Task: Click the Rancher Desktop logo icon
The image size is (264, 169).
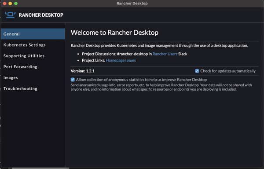Action: pyautogui.click(x=10, y=15)
